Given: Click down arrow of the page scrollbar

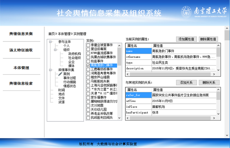Looking at the screenshot, I should pos(227,135).
